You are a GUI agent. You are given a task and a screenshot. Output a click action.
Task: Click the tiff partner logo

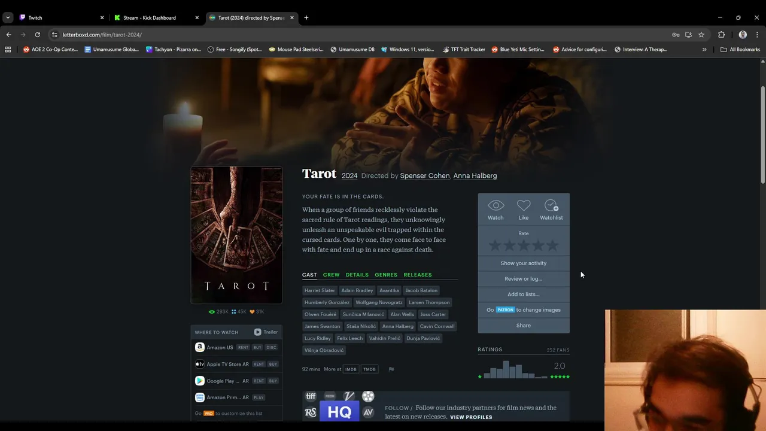coord(311,396)
